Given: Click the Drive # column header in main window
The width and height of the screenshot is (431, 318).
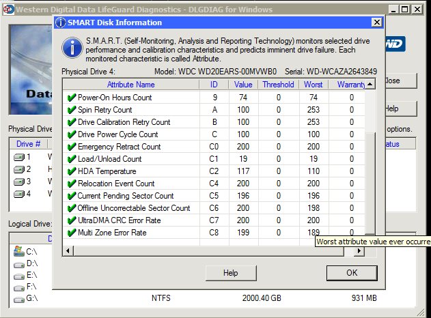Looking at the screenshot, I should click(x=29, y=144).
